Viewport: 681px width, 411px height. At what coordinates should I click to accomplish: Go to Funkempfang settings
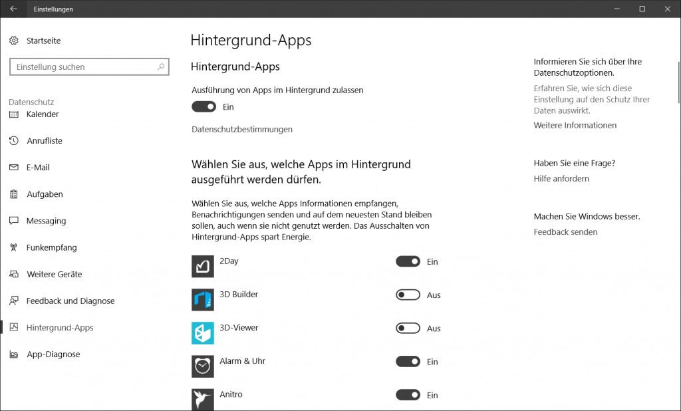click(x=51, y=248)
